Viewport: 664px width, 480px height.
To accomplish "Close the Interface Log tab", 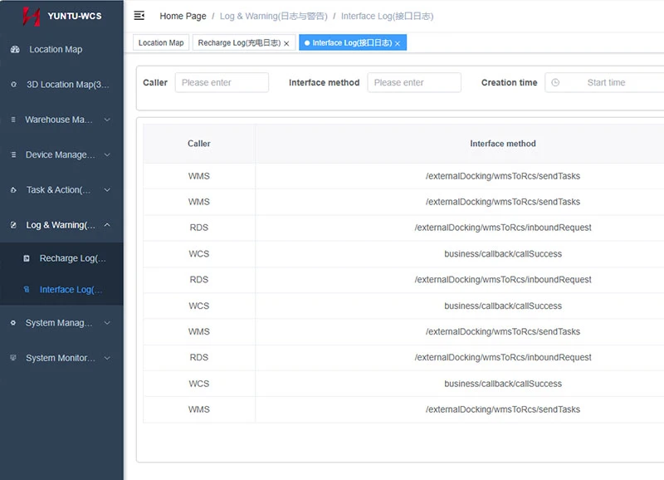I will tap(398, 43).
